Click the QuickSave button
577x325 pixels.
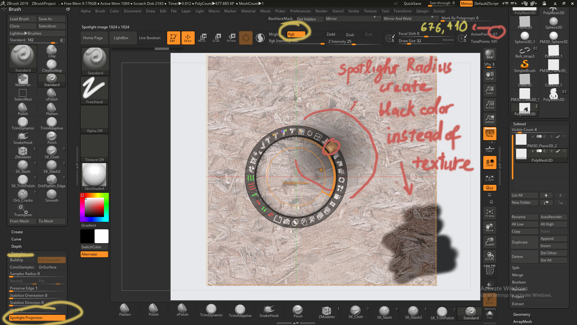tap(412, 4)
